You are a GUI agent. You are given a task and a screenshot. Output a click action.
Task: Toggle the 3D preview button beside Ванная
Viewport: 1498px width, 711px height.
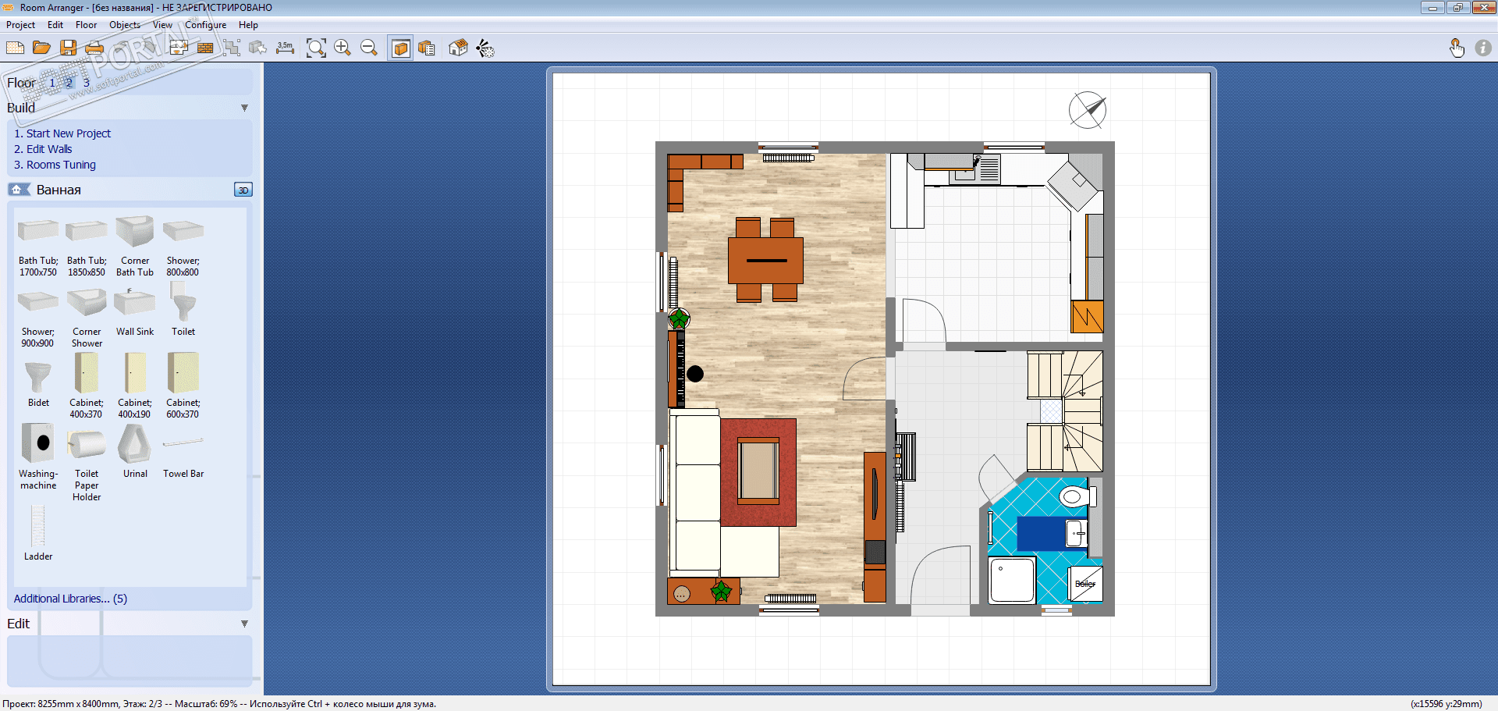click(x=243, y=190)
